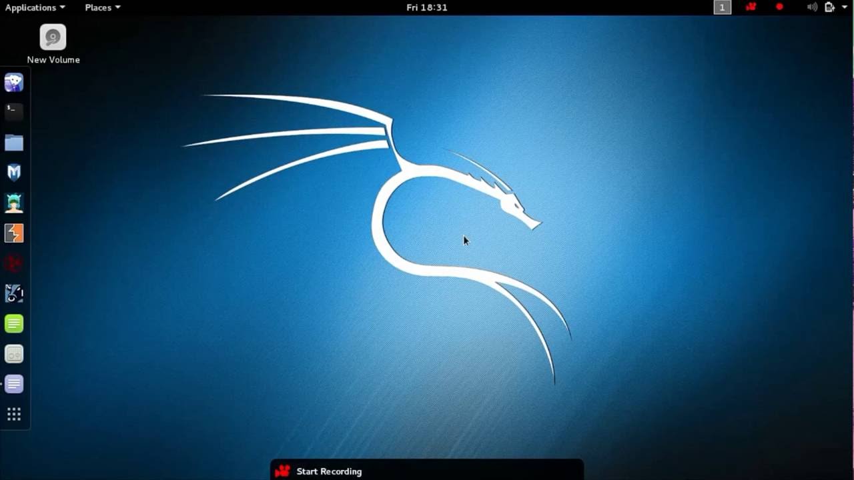Launch Burp Suite from the dock
This screenshot has width=854, height=480.
pos(14,233)
